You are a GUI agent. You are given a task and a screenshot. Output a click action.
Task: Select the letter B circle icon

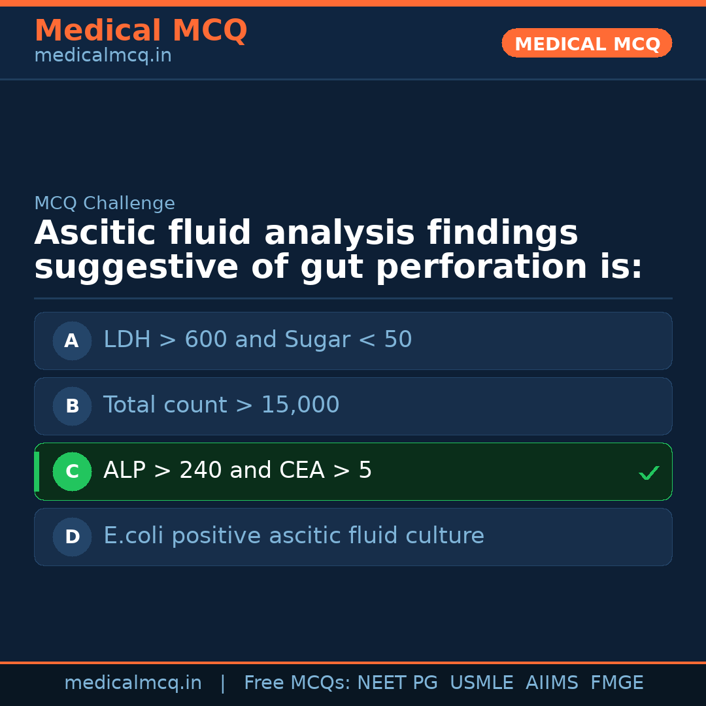72,406
